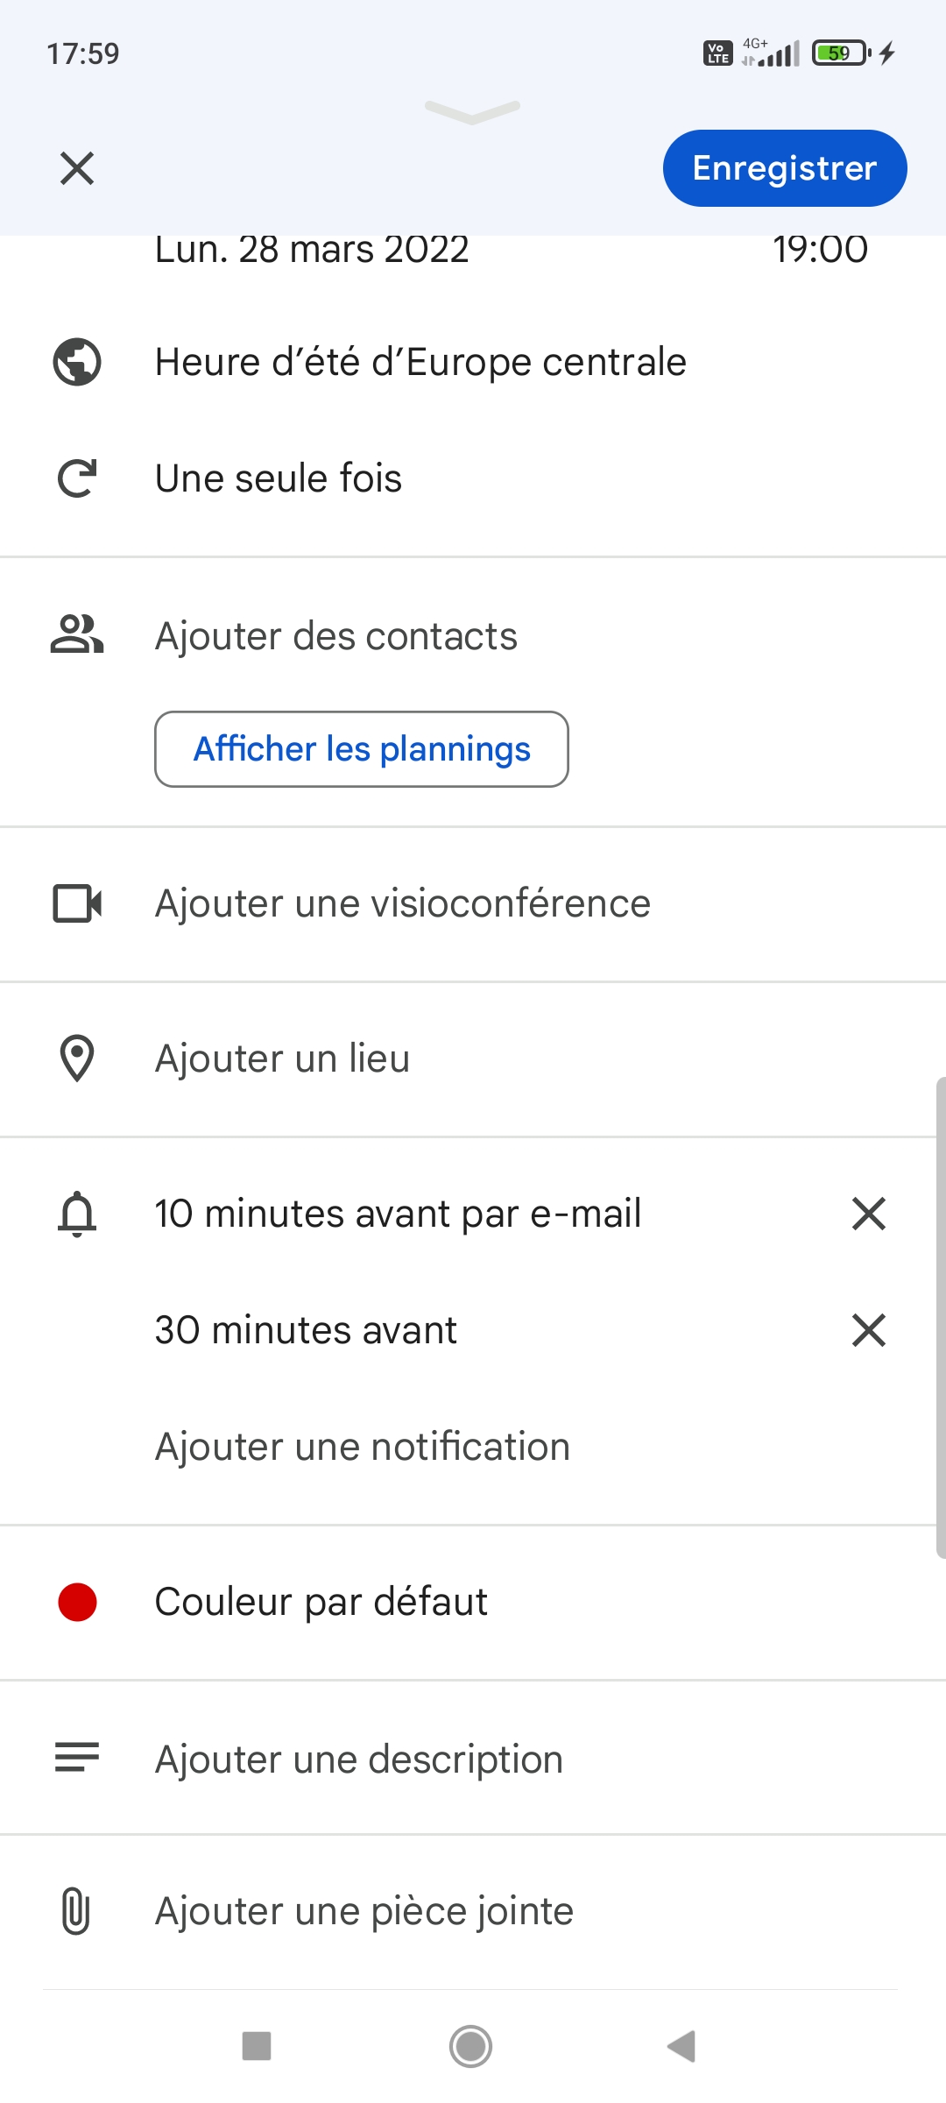This screenshot has height=2103, width=946.
Task: Tap the red default color swatch
Action: pos(77,1602)
